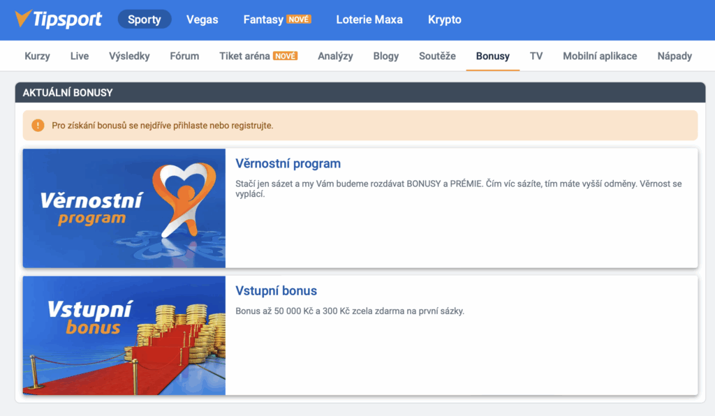
Task: Select the Kurzy tab
Action: coord(36,56)
